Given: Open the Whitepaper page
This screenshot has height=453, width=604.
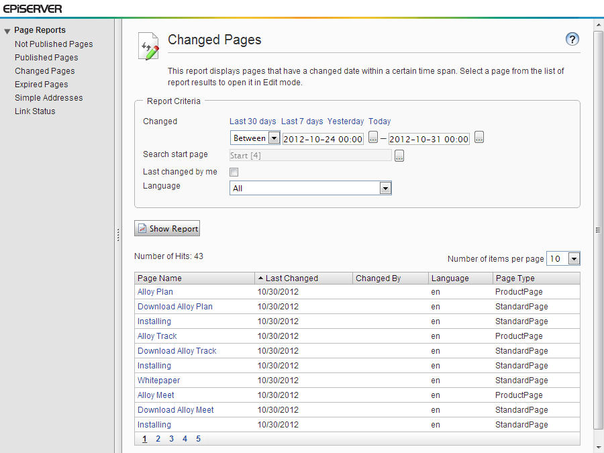Looking at the screenshot, I should coord(158,381).
